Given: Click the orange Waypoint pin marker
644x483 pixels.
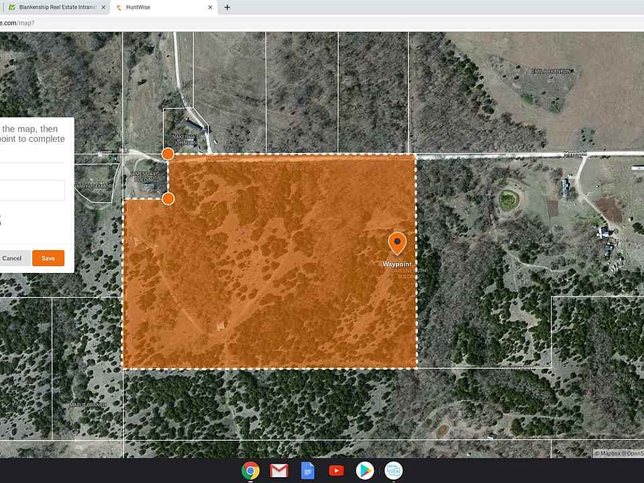Looking at the screenshot, I should coord(397,243).
